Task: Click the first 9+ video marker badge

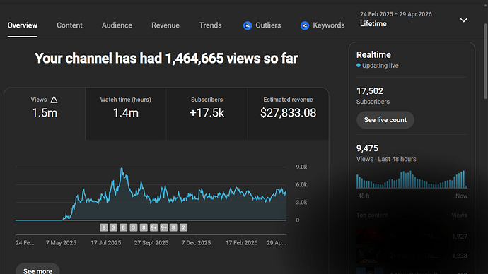Action: [x=153, y=227]
